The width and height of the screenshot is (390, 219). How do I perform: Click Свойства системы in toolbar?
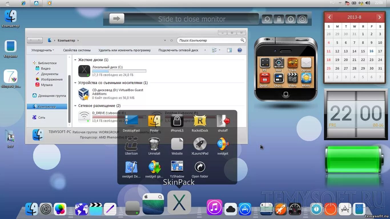tap(77, 50)
